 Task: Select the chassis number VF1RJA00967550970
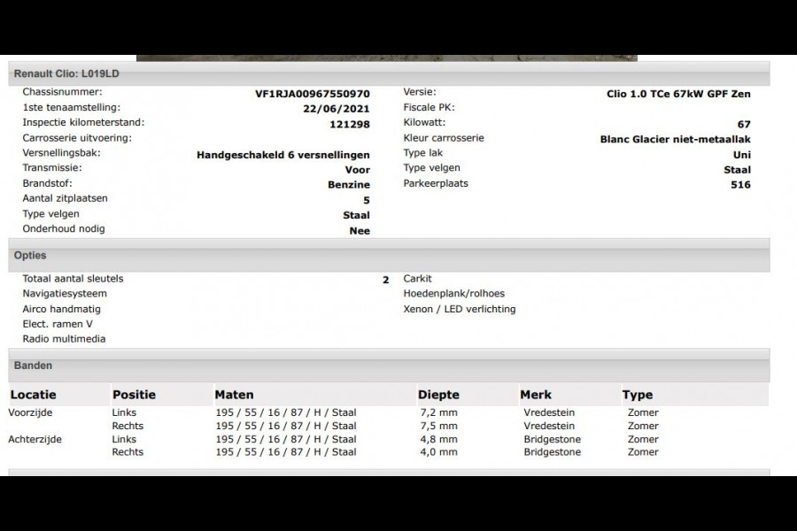click(309, 93)
